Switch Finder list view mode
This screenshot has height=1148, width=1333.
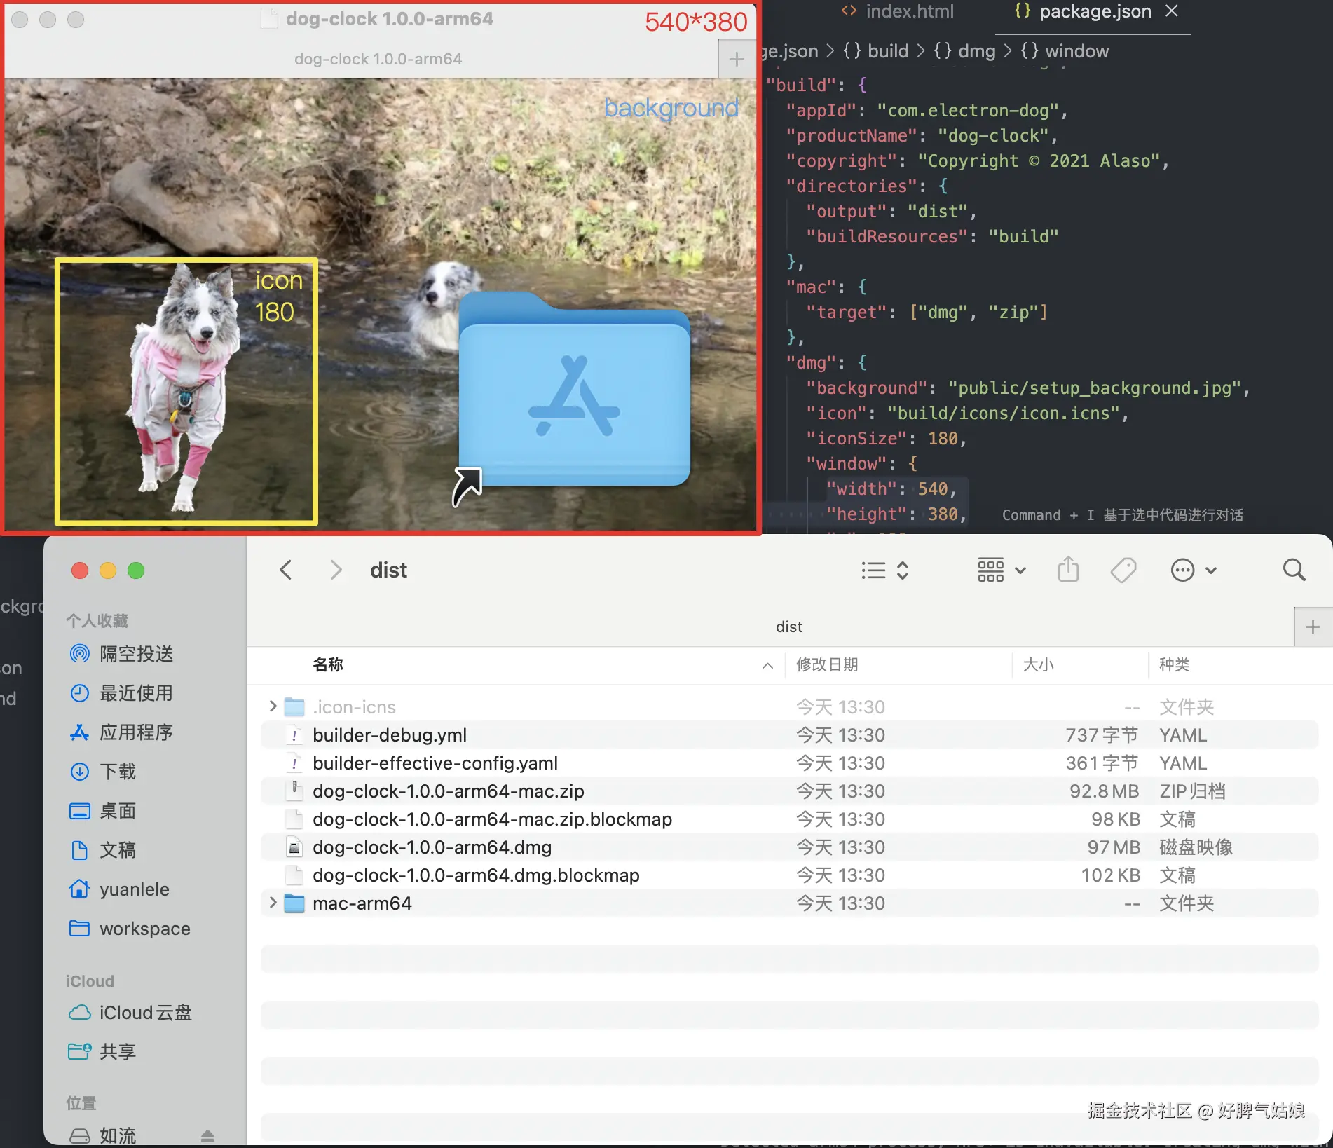(884, 570)
